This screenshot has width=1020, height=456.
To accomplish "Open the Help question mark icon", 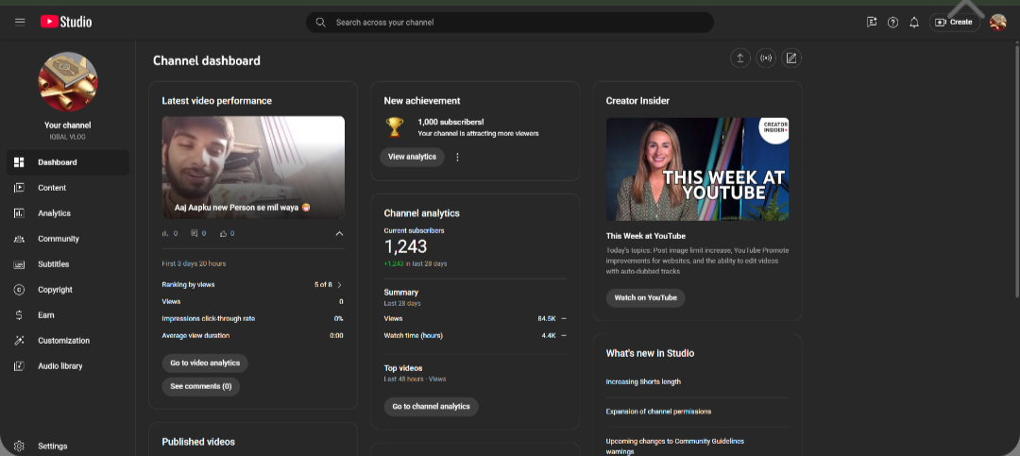I will (892, 22).
